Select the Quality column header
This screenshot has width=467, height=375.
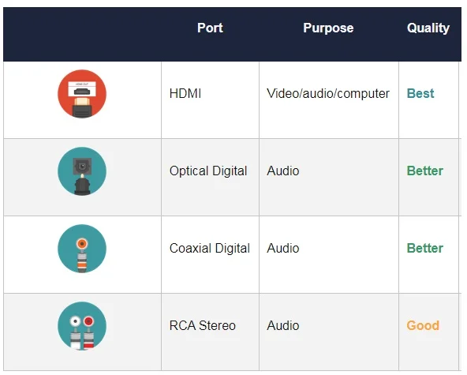[428, 28]
